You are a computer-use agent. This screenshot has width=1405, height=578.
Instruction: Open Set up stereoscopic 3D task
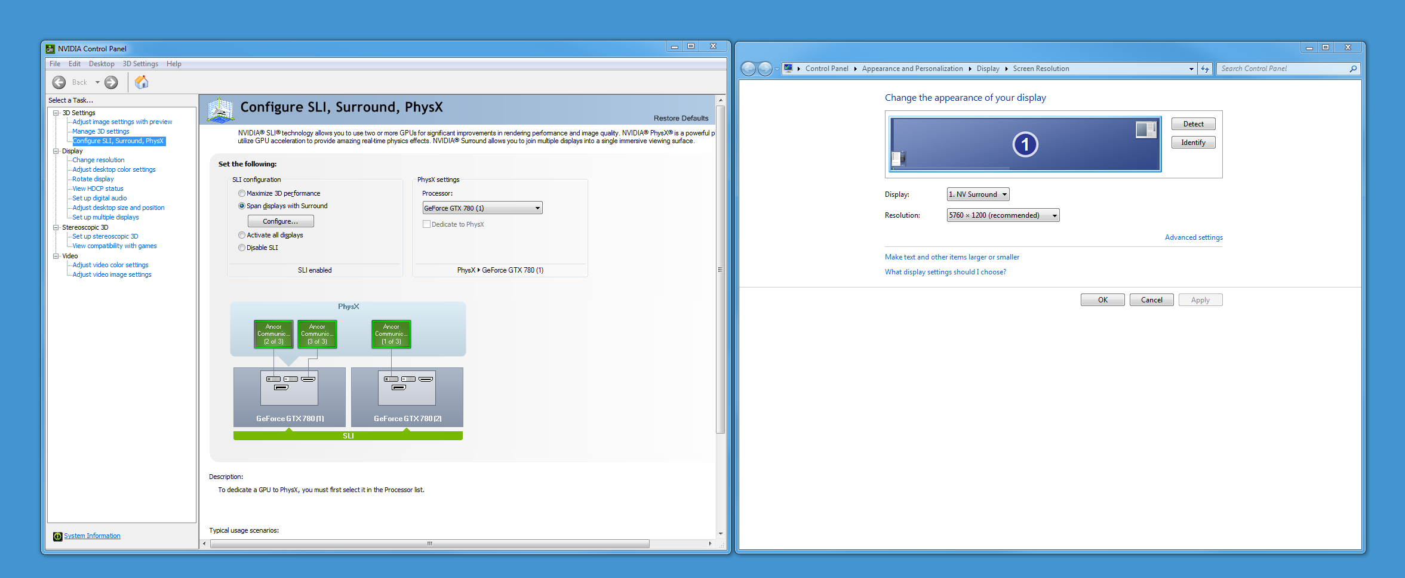pyautogui.click(x=105, y=236)
